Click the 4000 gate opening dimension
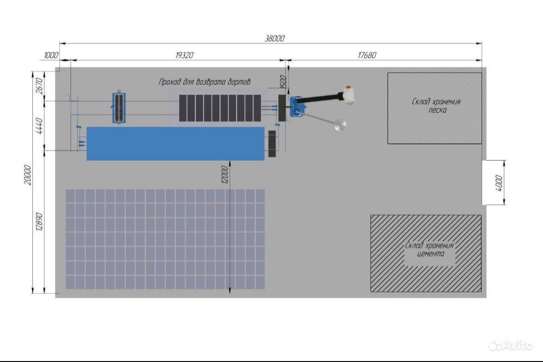 point(499,182)
